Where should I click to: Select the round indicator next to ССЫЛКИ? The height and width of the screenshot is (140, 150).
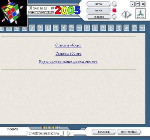[114, 17]
